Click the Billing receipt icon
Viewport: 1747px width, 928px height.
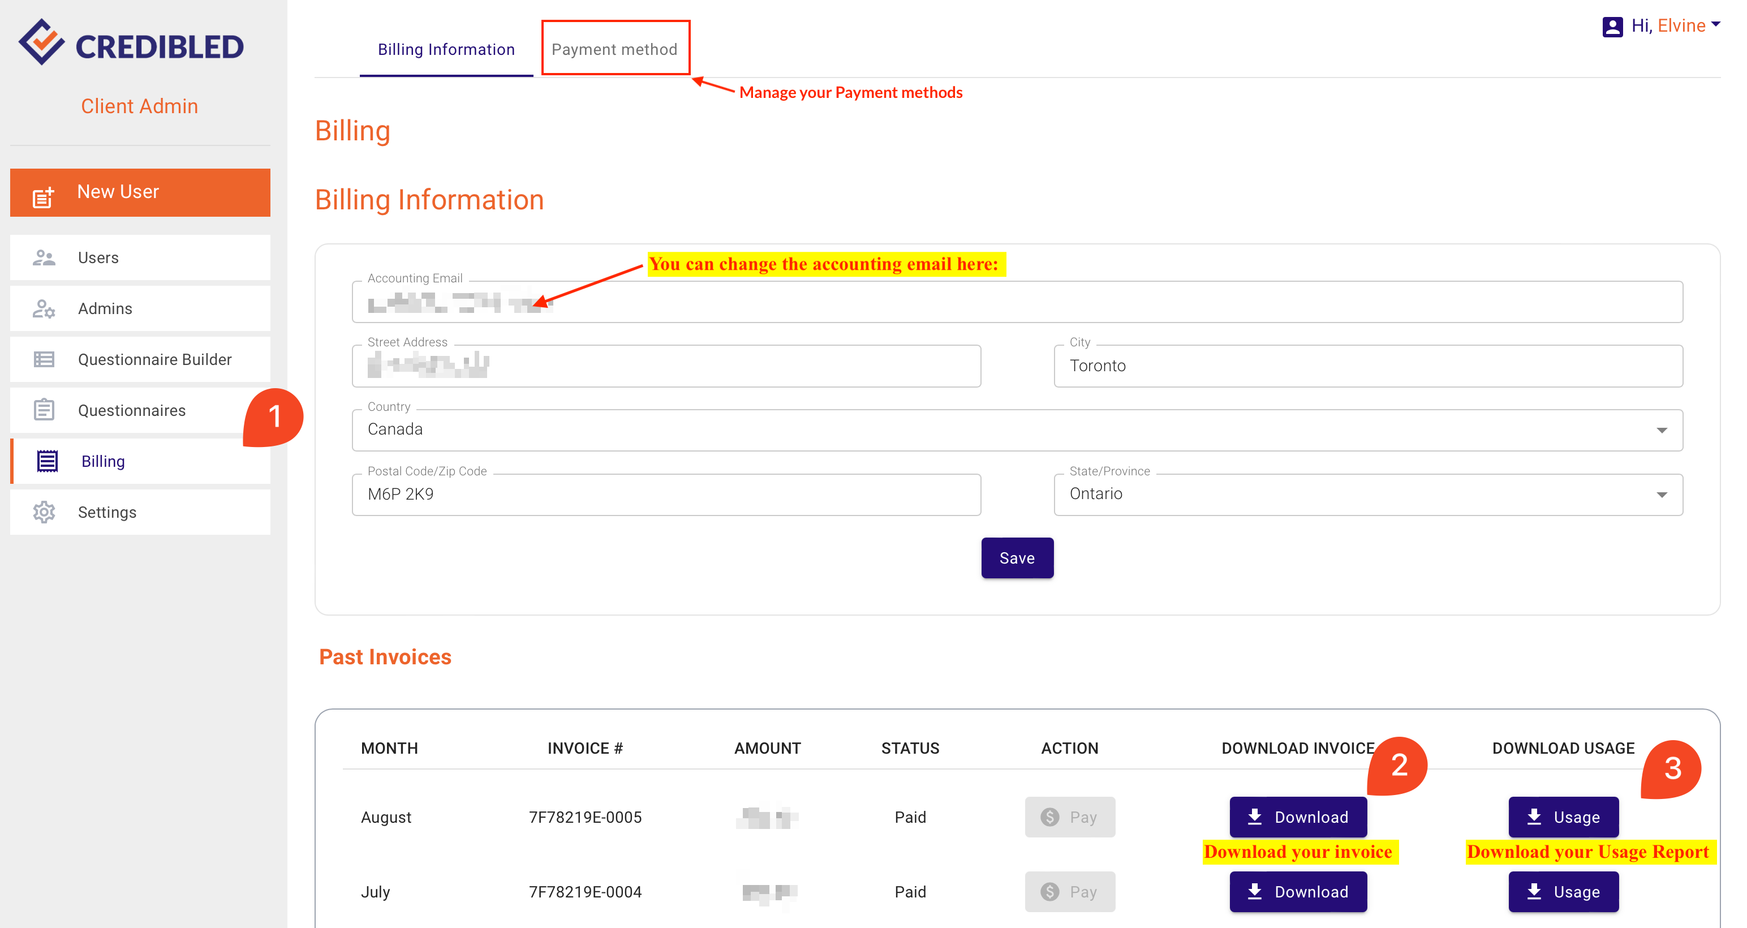(x=47, y=461)
